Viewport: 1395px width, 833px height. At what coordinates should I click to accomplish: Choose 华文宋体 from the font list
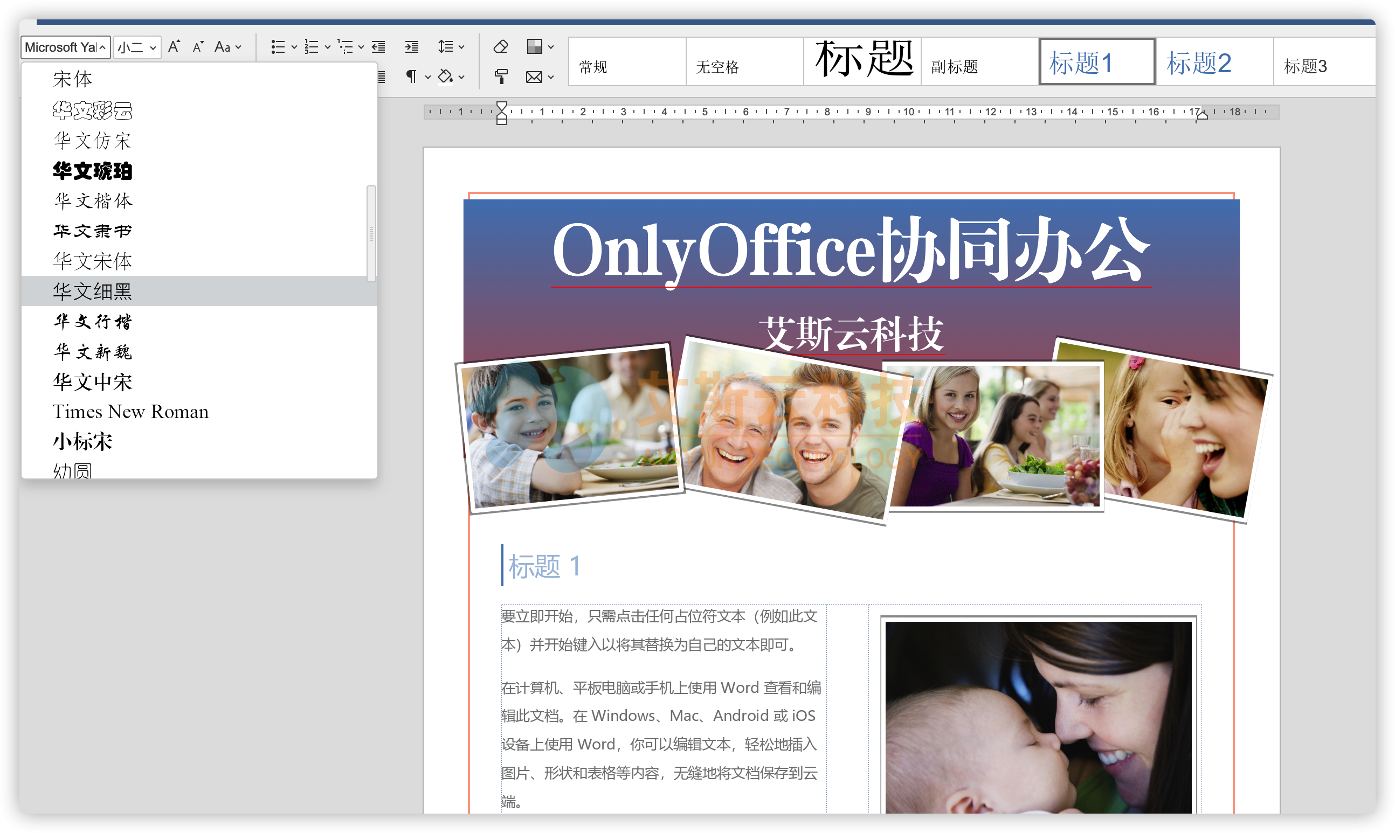pyautogui.click(x=199, y=261)
